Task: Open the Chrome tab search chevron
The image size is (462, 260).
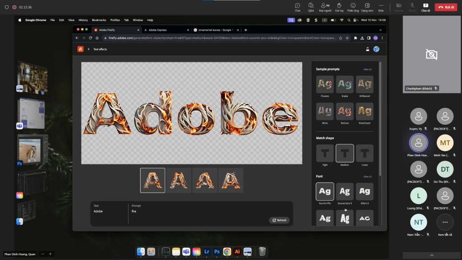Action: [x=380, y=30]
